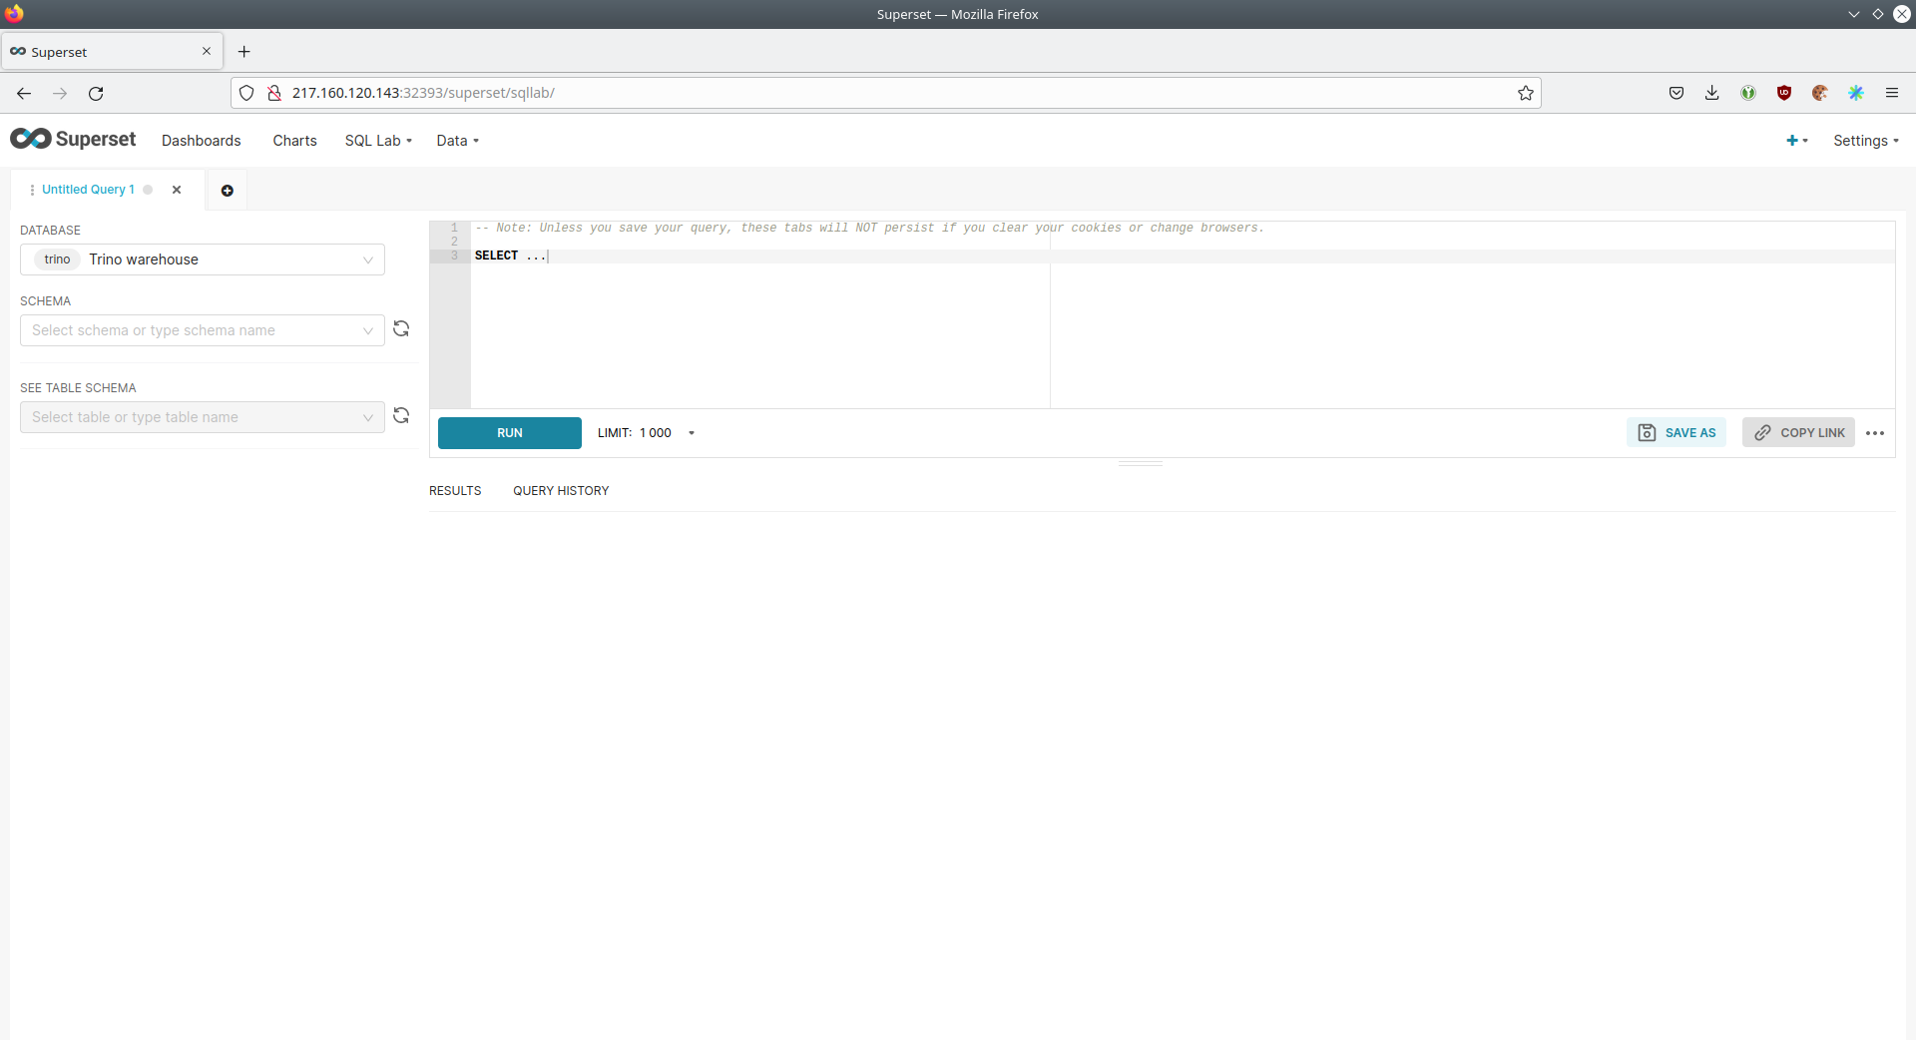Switch to the Query History tab

(x=561, y=491)
